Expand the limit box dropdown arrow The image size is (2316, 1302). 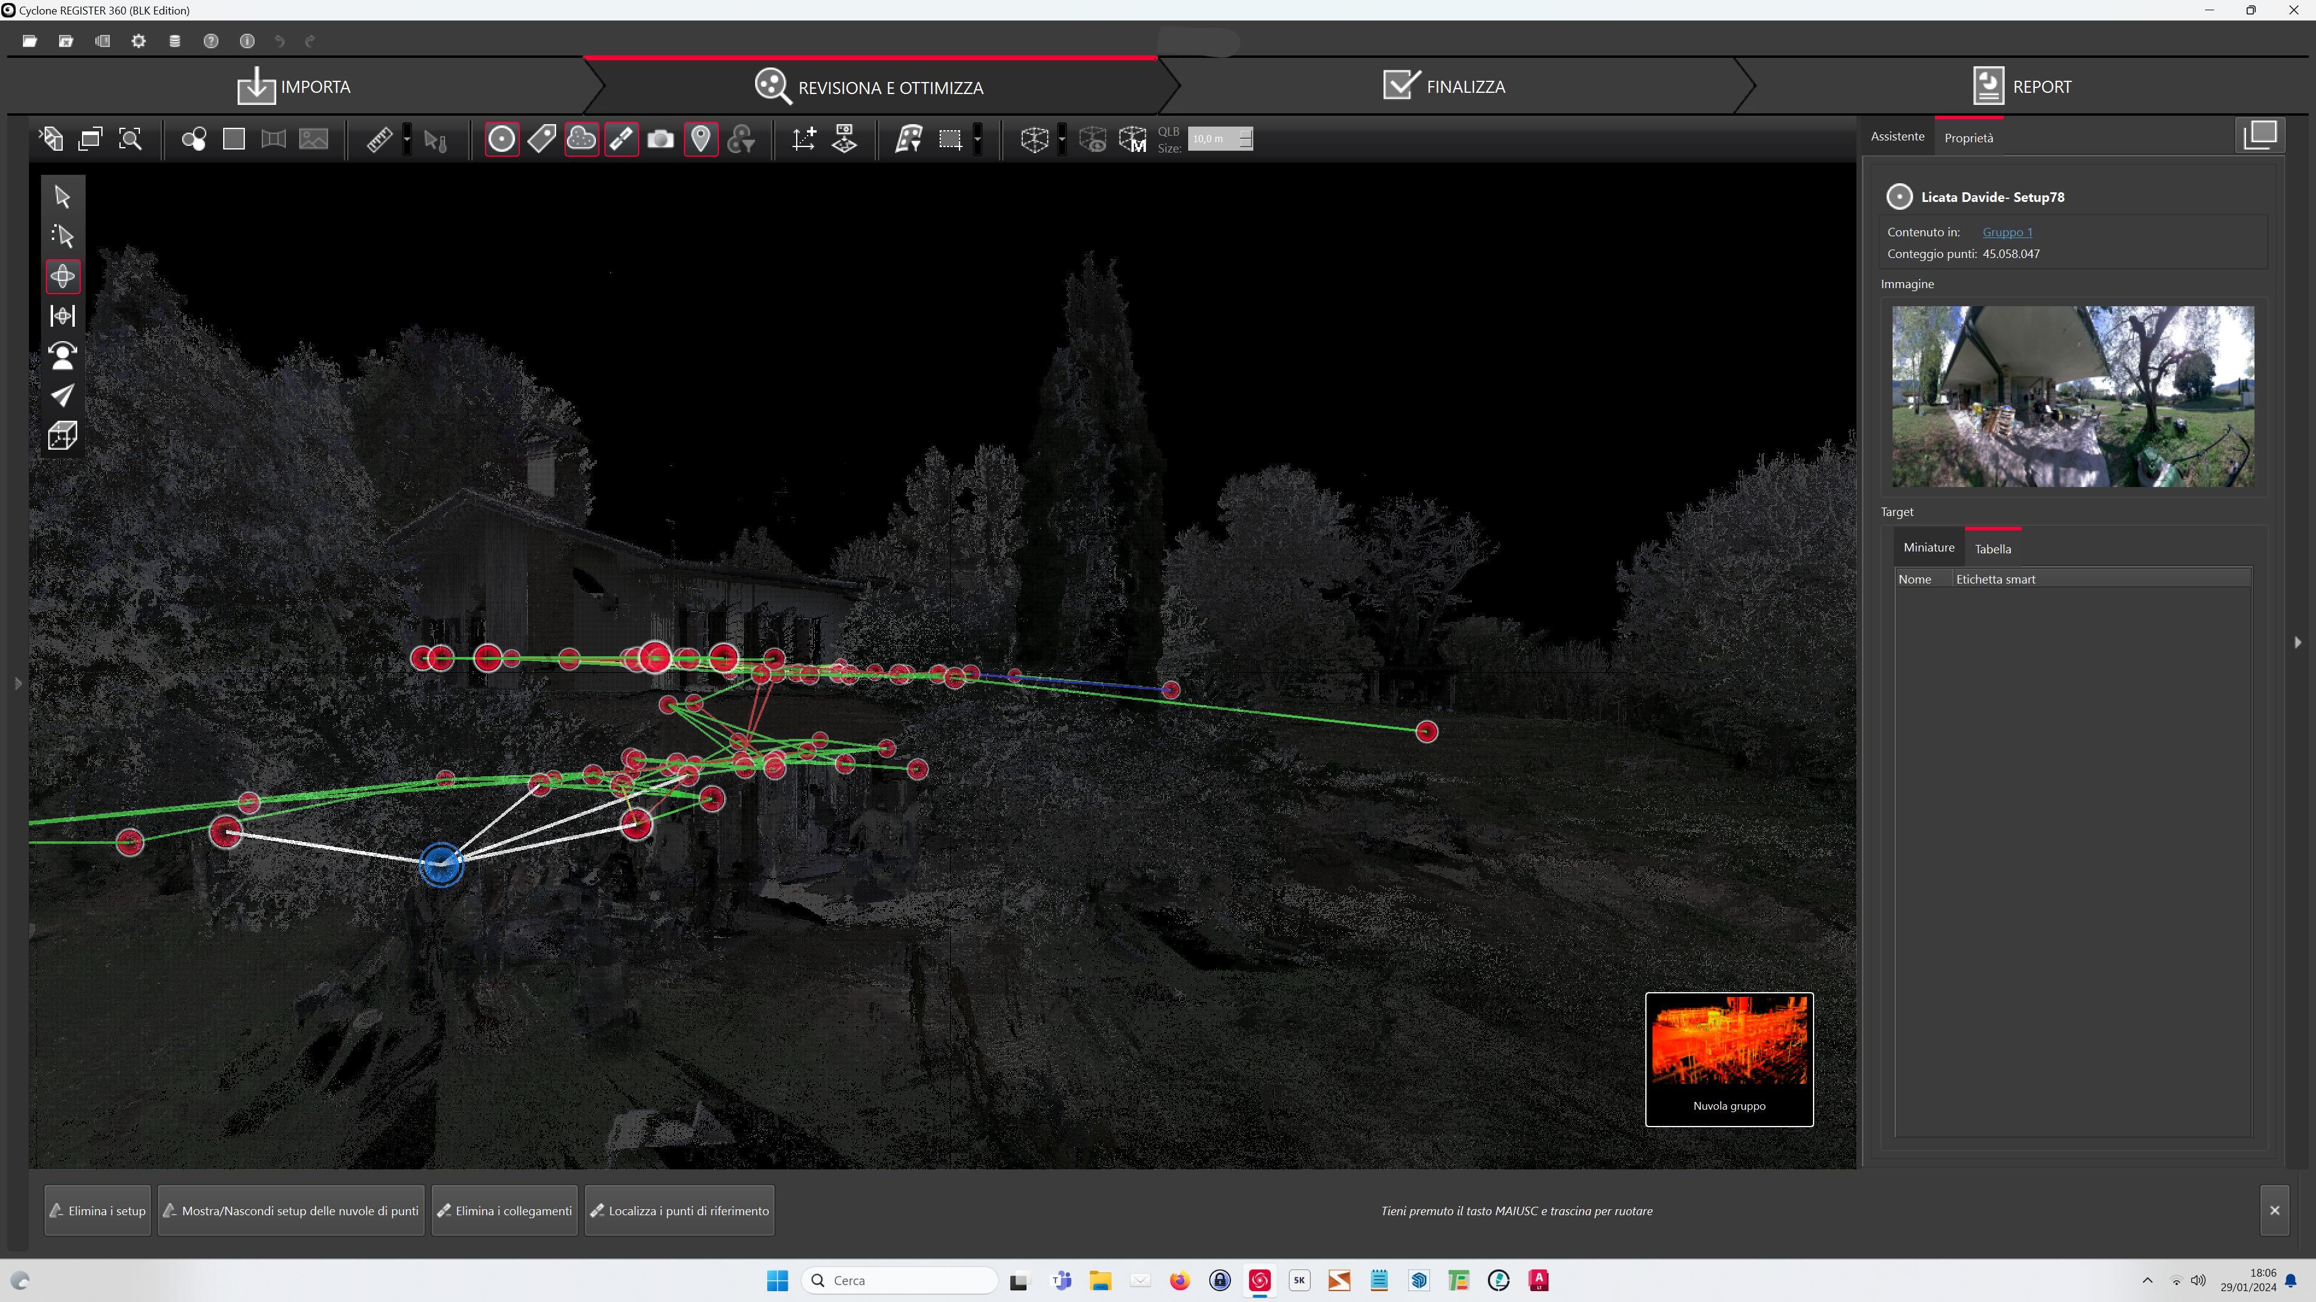(x=1061, y=139)
